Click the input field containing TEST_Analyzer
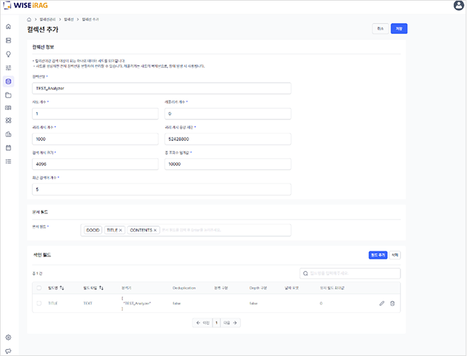467x356 pixels. pyautogui.click(x=161, y=88)
